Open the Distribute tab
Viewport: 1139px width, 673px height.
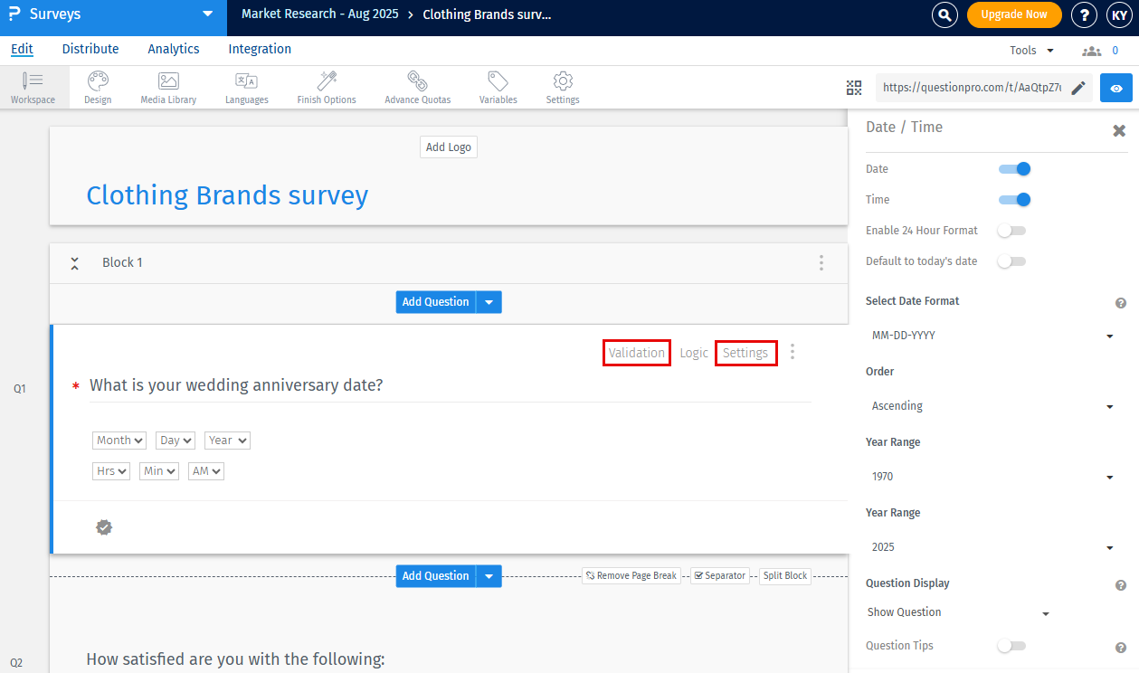pos(90,49)
